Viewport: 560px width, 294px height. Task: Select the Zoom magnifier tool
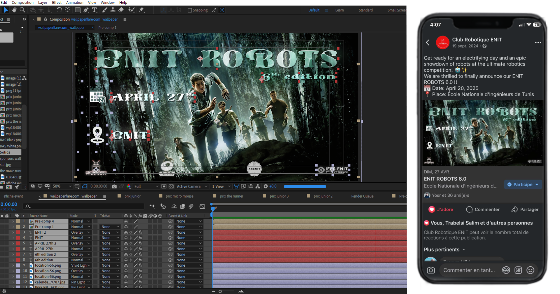pos(22,10)
